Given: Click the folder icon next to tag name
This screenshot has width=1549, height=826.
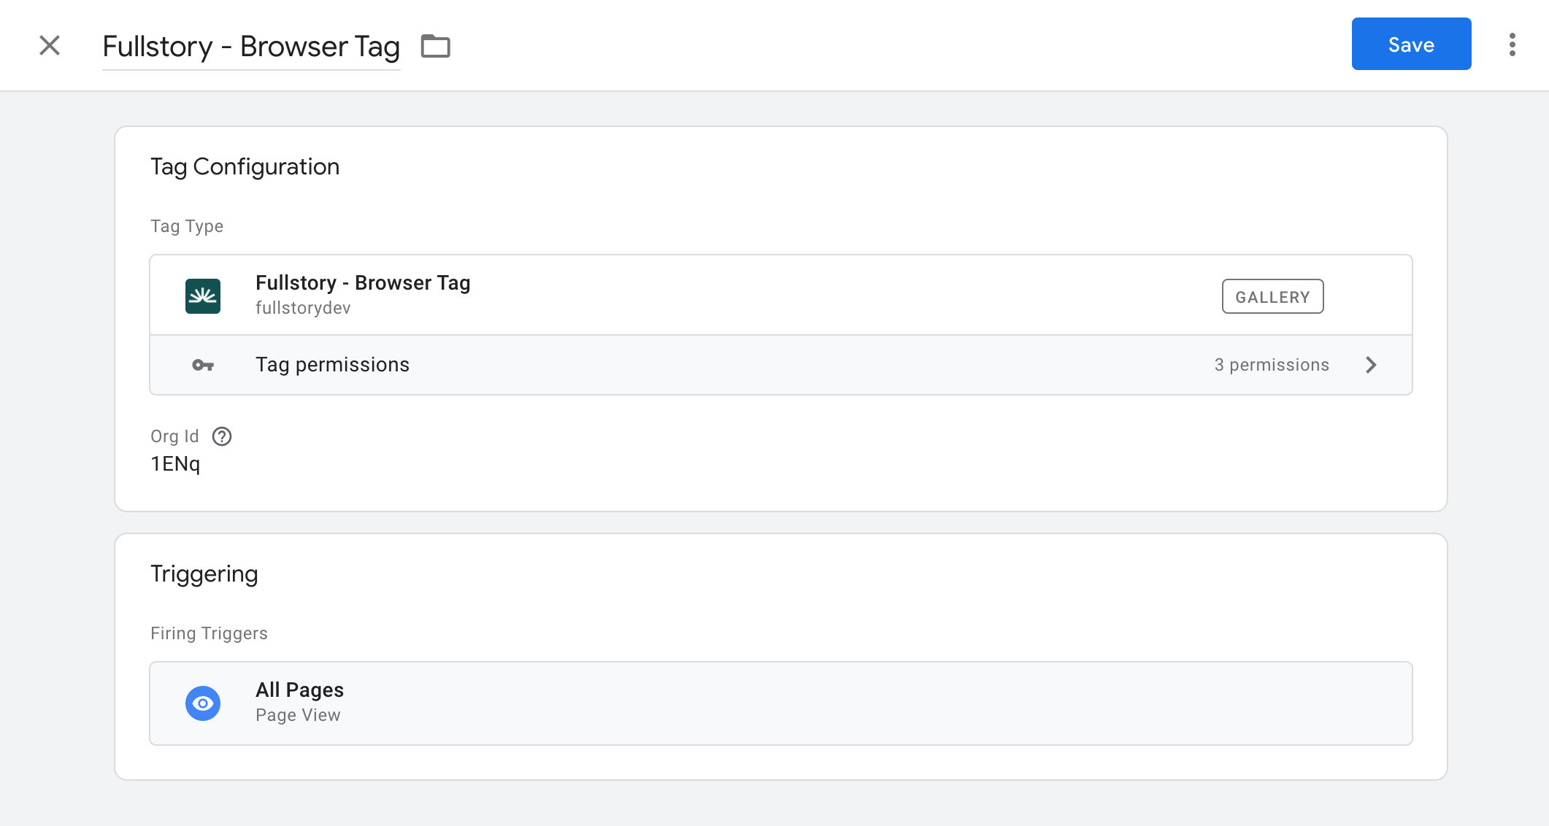Looking at the screenshot, I should click(x=436, y=46).
